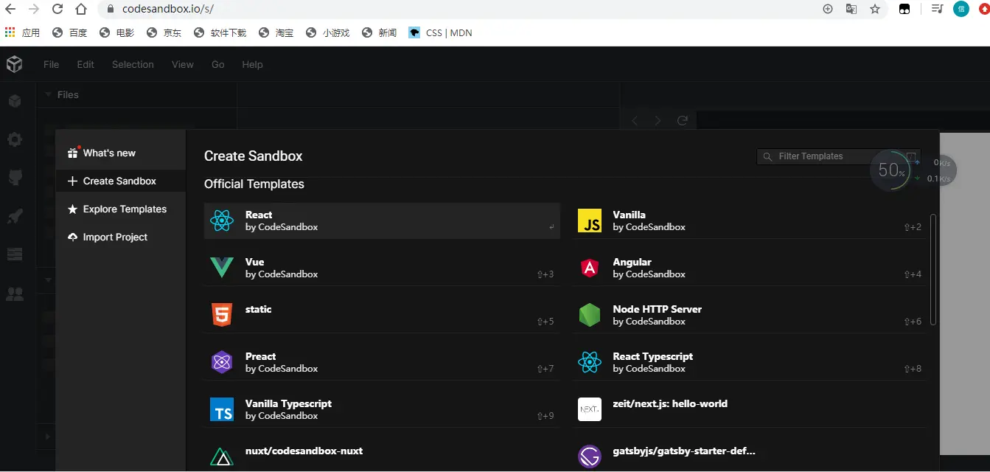Go to Import Project section
This screenshot has width=990, height=472.
click(115, 237)
